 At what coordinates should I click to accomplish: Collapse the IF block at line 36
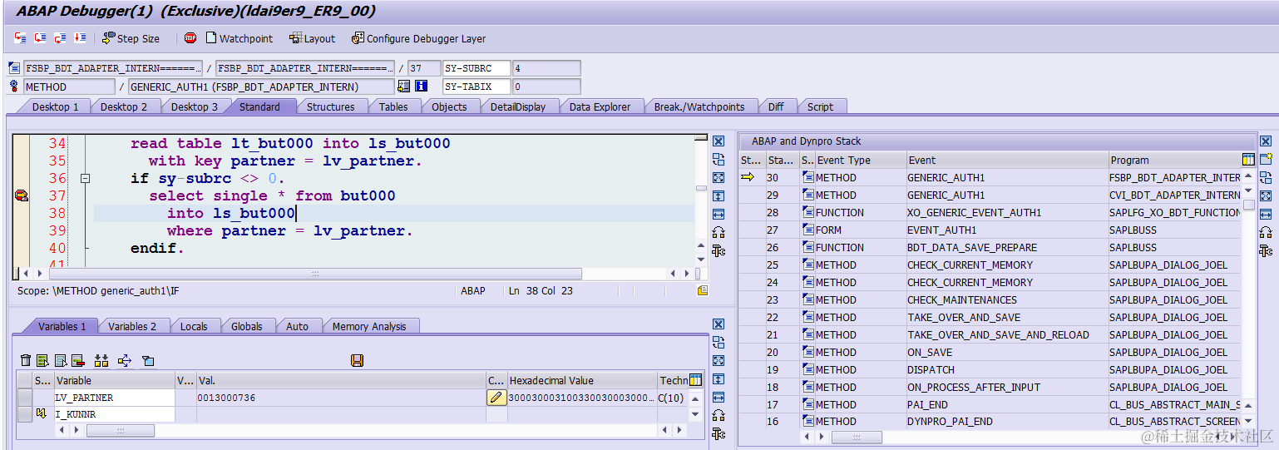click(85, 178)
